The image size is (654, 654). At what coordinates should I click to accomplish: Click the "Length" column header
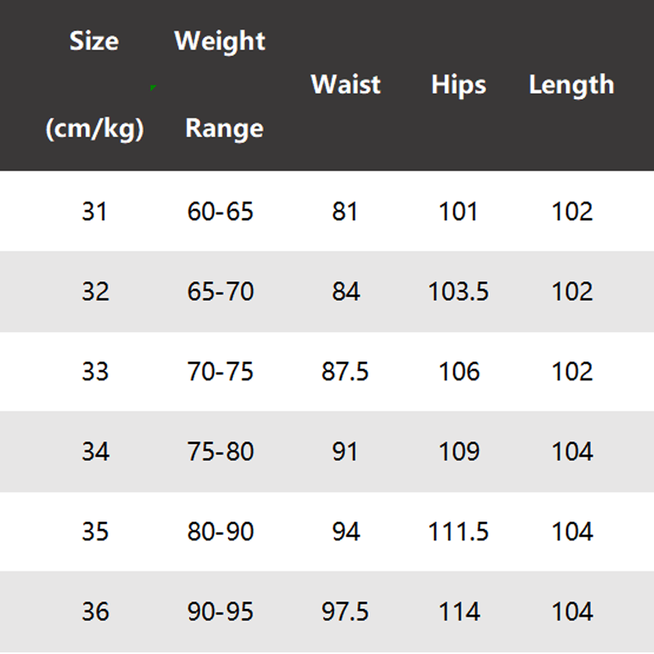point(571,85)
